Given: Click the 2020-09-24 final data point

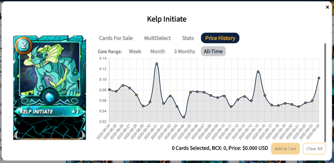Looking at the screenshot, I should (319, 78).
